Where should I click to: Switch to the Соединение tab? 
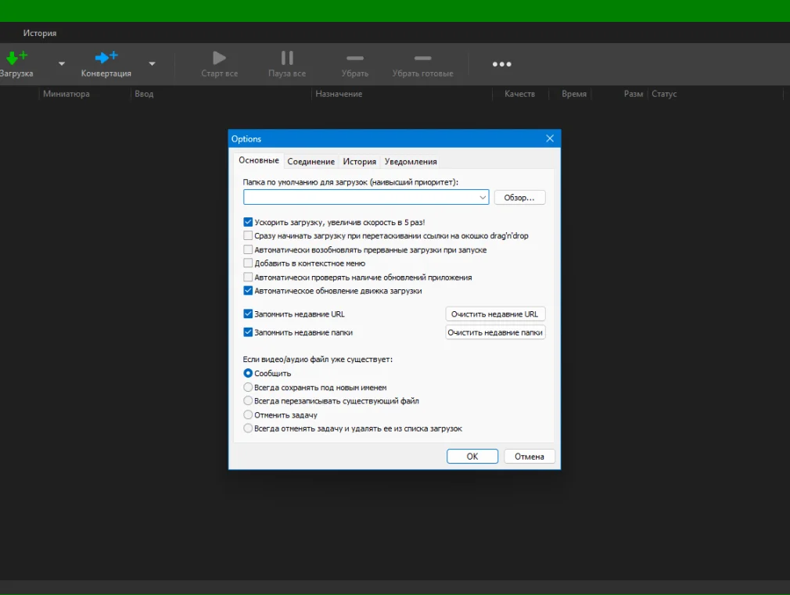coord(311,162)
